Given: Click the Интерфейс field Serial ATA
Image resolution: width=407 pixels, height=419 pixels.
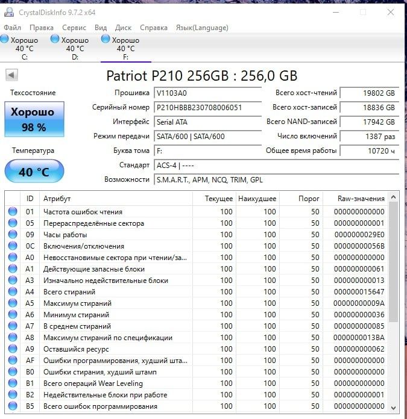Looking at the screenshot, I should [208, 122].
